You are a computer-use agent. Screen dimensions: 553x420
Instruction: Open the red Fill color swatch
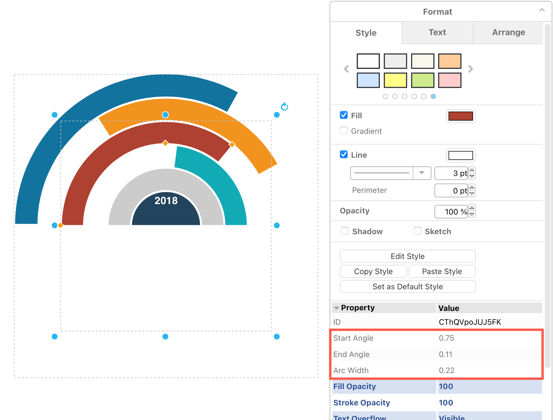(x=460, y=116)
